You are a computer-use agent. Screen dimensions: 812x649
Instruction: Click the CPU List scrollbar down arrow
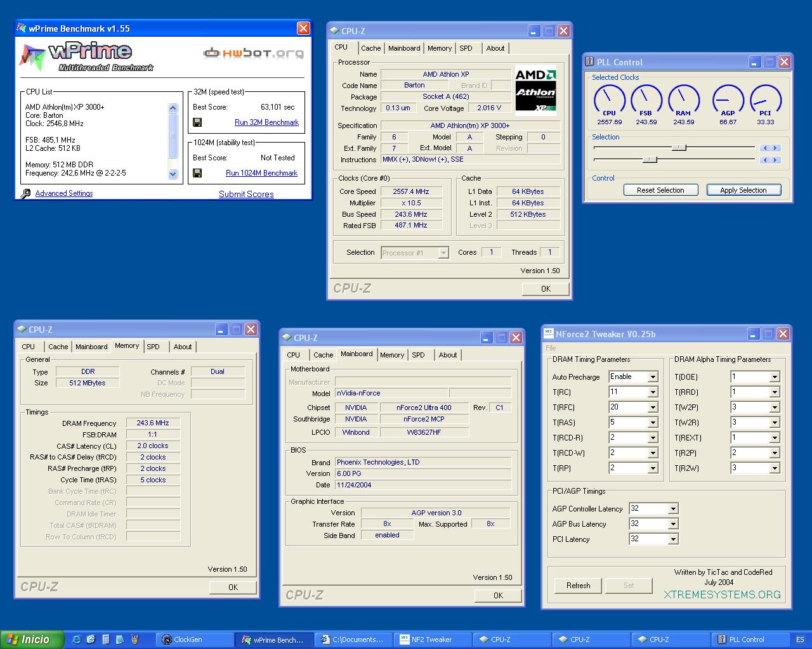[173, 174]
